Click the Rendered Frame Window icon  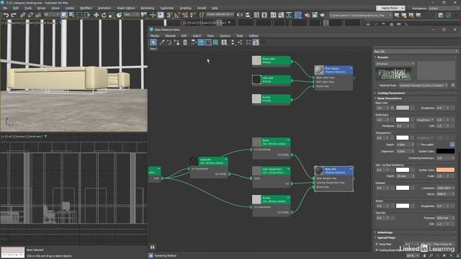(x=315, y=15)
